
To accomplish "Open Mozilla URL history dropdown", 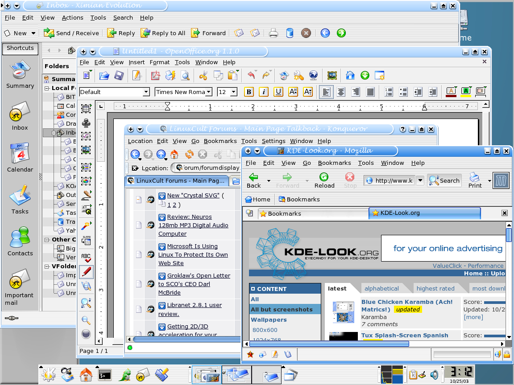I will pos(420,180).
